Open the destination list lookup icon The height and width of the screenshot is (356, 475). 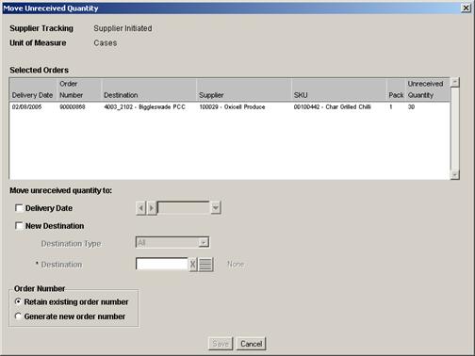(x=205, y=265)
